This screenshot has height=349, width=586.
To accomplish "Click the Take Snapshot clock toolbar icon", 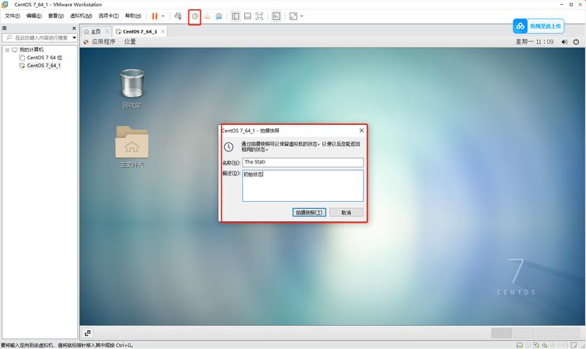I will coord(195,17).
